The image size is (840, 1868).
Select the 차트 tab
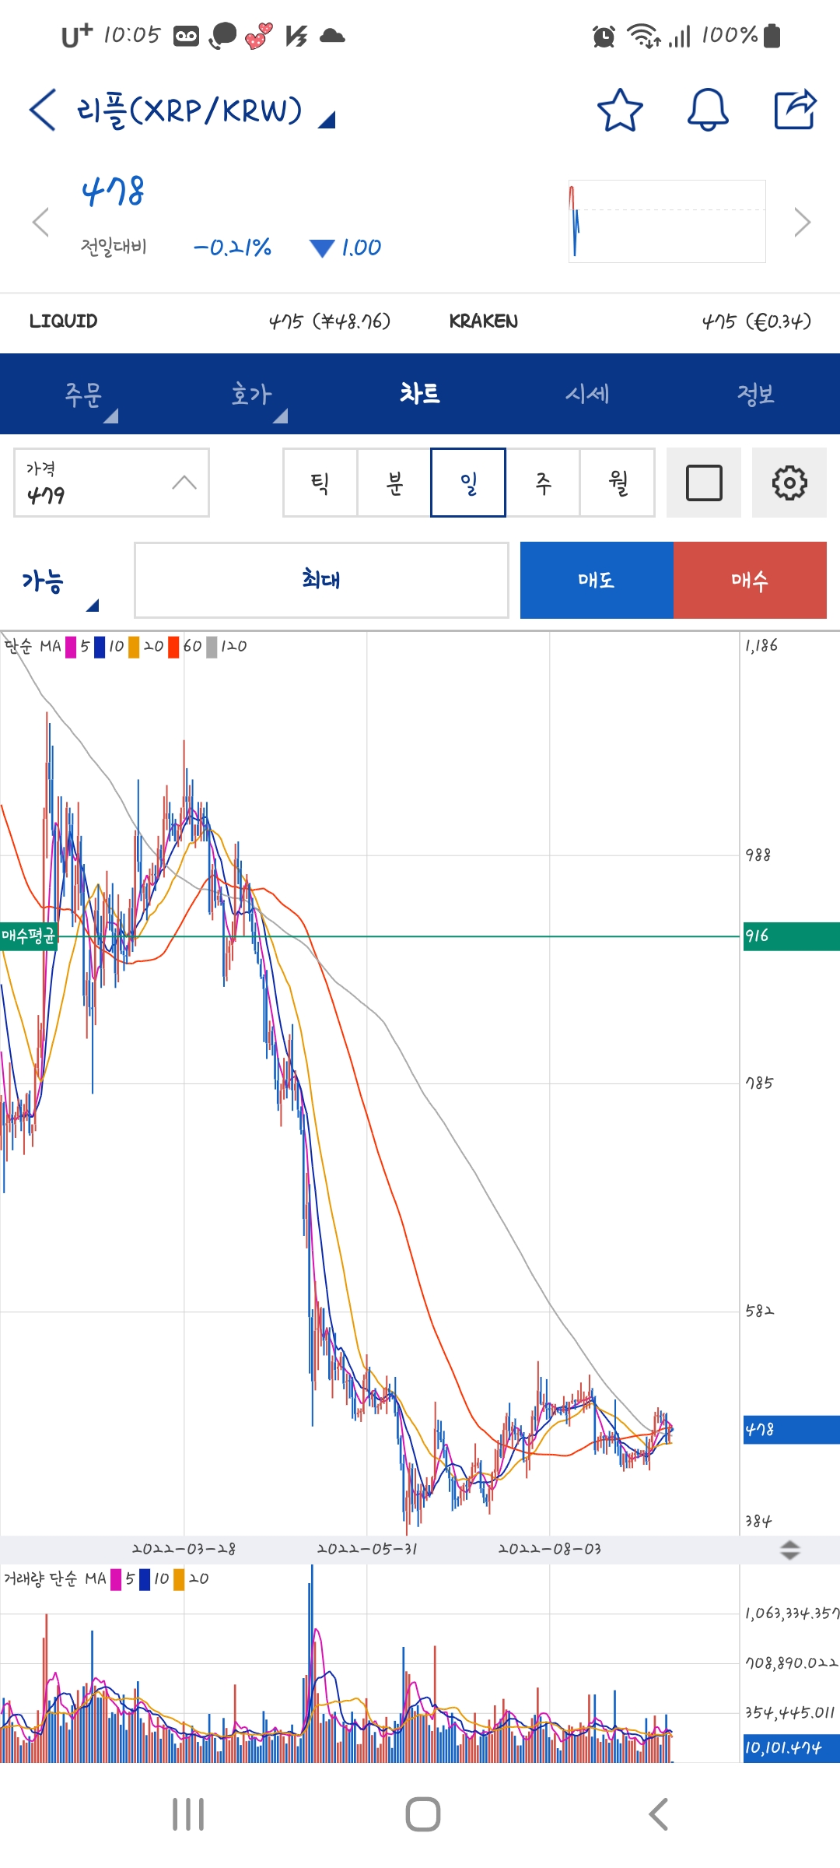[420, 394]
